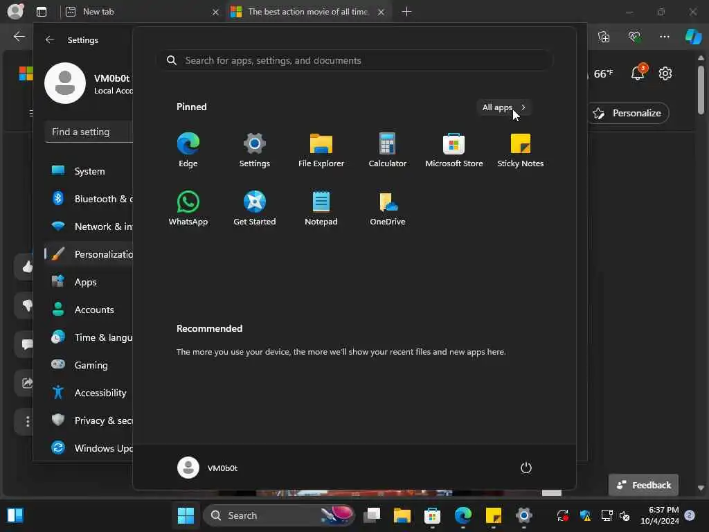Image resolution: width=709 pixels, height=532 pixels.
Task: Open Sticky Notes on the taskbar
Action: pos(493,515)
